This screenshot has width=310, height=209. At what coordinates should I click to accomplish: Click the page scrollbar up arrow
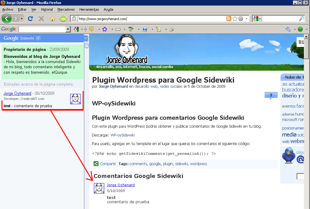pos(306,37)
